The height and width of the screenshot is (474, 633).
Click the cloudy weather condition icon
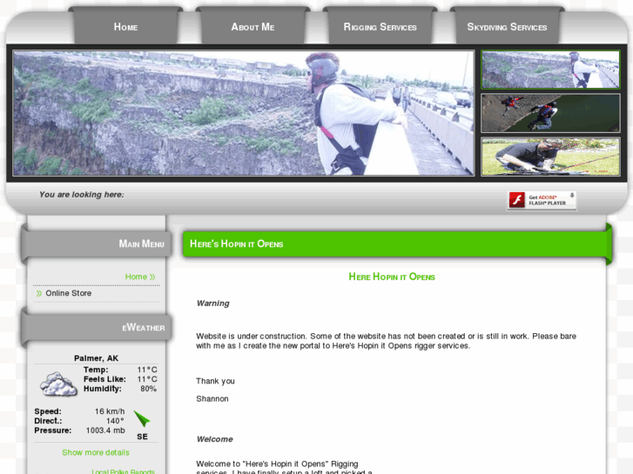(58, 384)
